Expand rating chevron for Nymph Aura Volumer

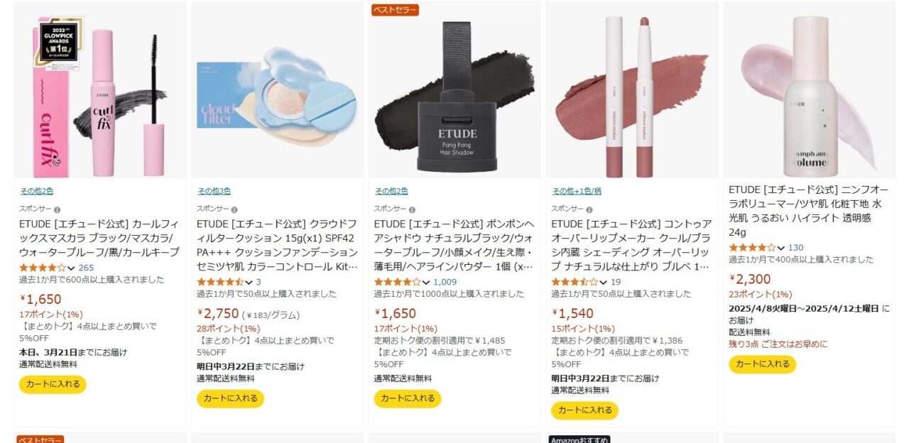[x=781, y=248]
